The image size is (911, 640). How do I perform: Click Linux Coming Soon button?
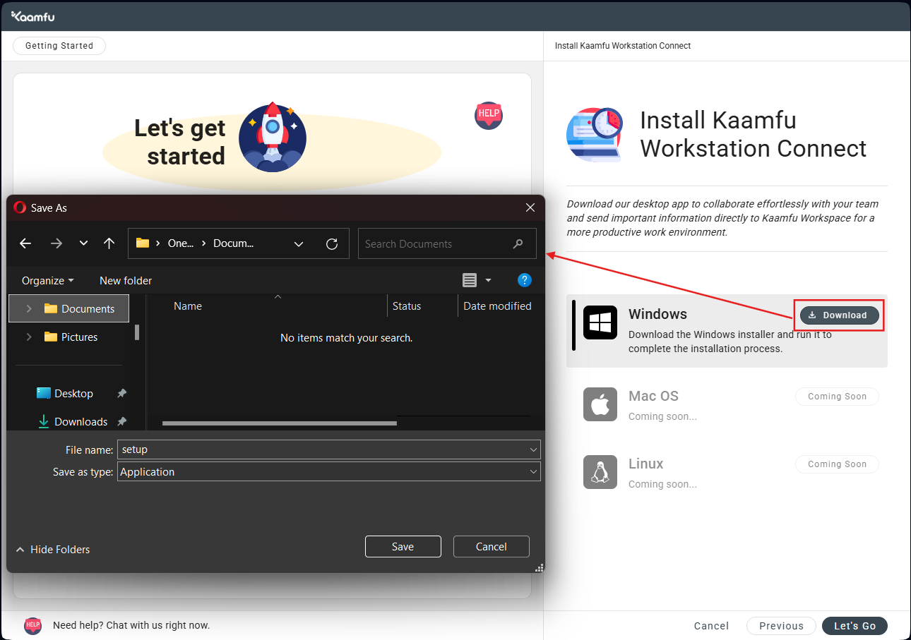(837, 464)
